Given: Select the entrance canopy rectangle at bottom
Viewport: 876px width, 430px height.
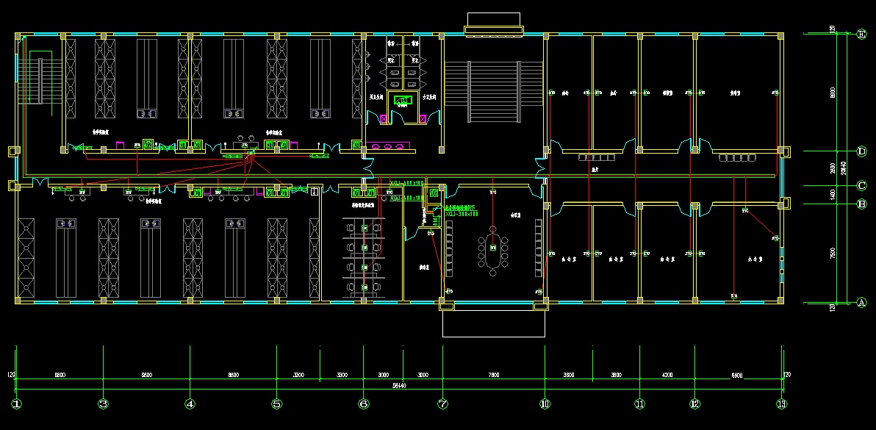Looking at the screenshot, I should click(493, 320).
